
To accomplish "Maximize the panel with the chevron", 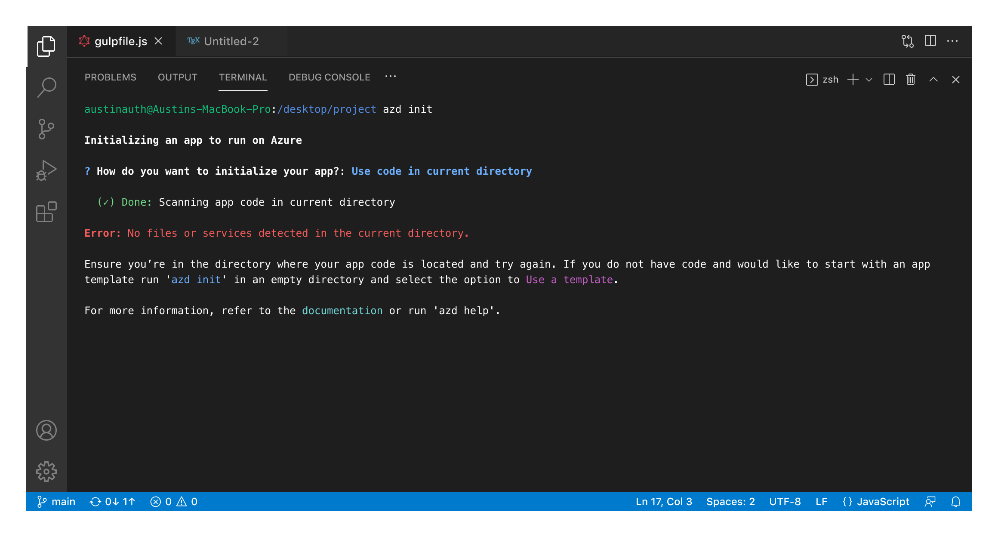I will [933, 80].
